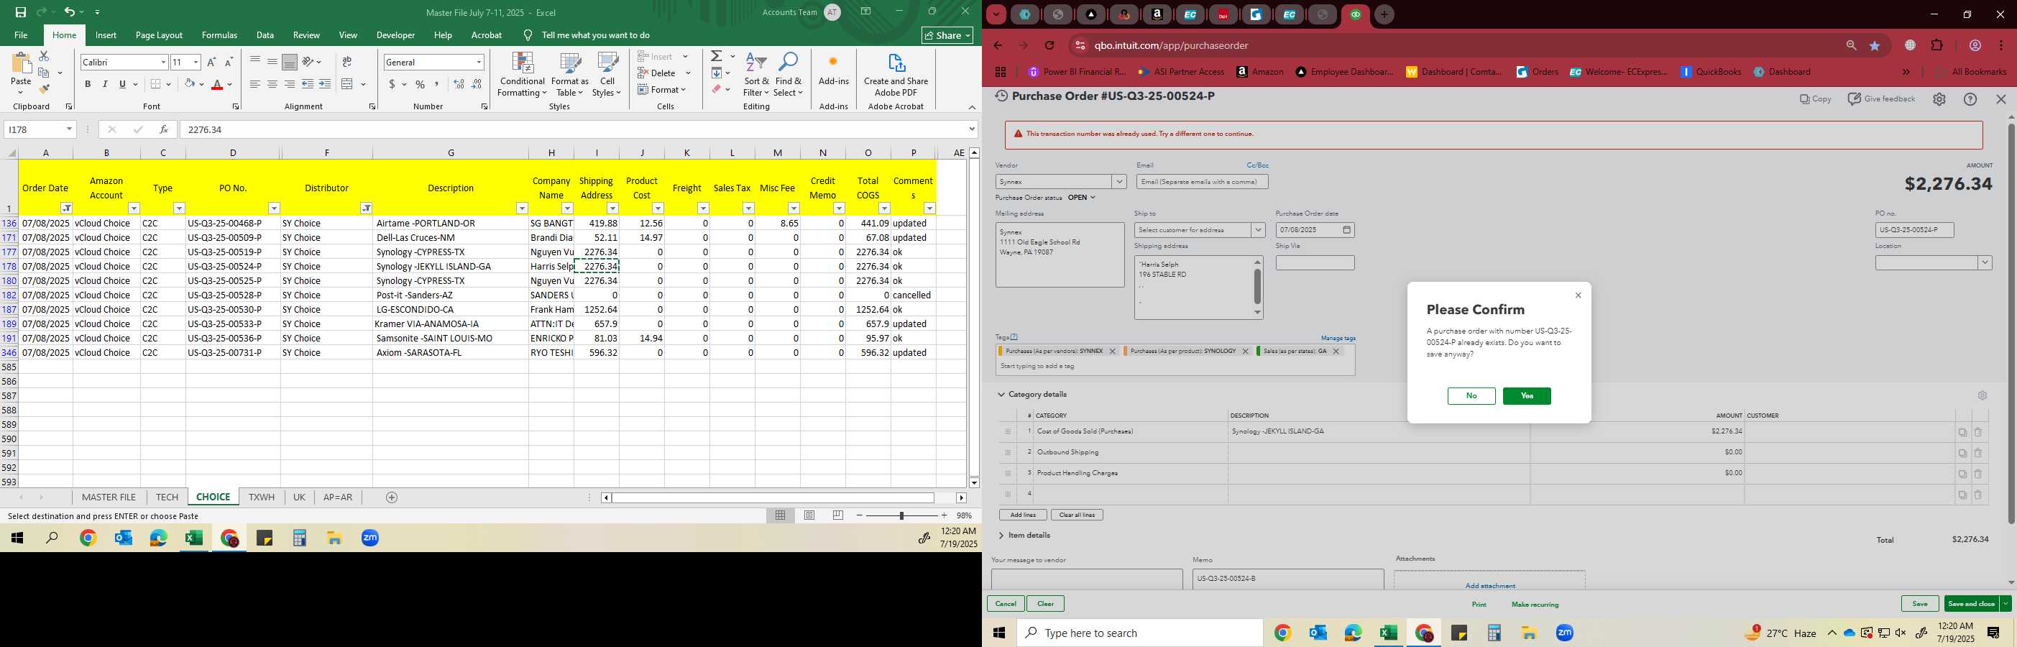Open the Location dropdown in QuickBooks
Screen dimensions: 2017x647
[x=1984, y=263]
